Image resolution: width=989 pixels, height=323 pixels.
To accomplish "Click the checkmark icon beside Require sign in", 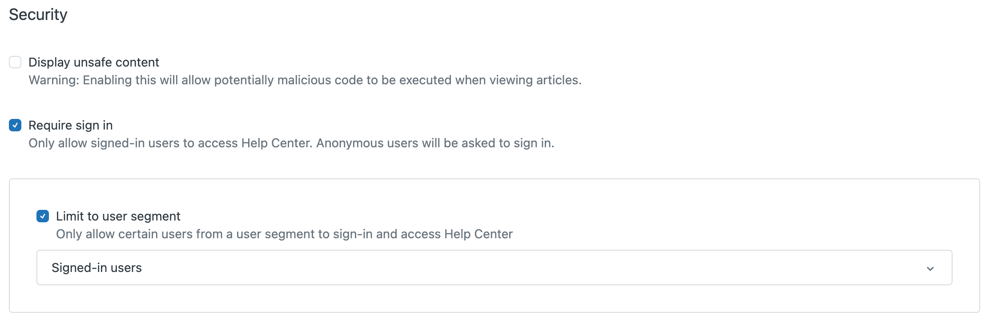I will click(15, 125).
